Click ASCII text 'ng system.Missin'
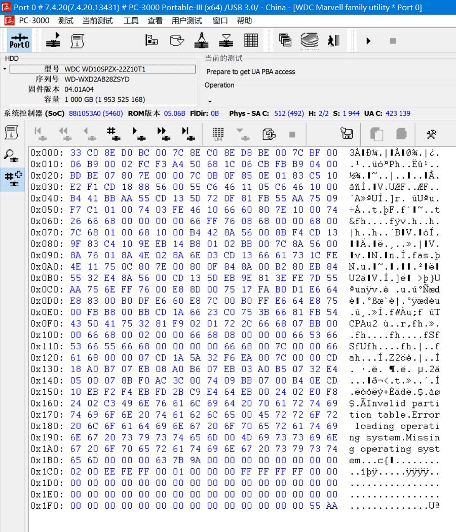This screenshot has height=532, width=456. (x=394, y=438)
